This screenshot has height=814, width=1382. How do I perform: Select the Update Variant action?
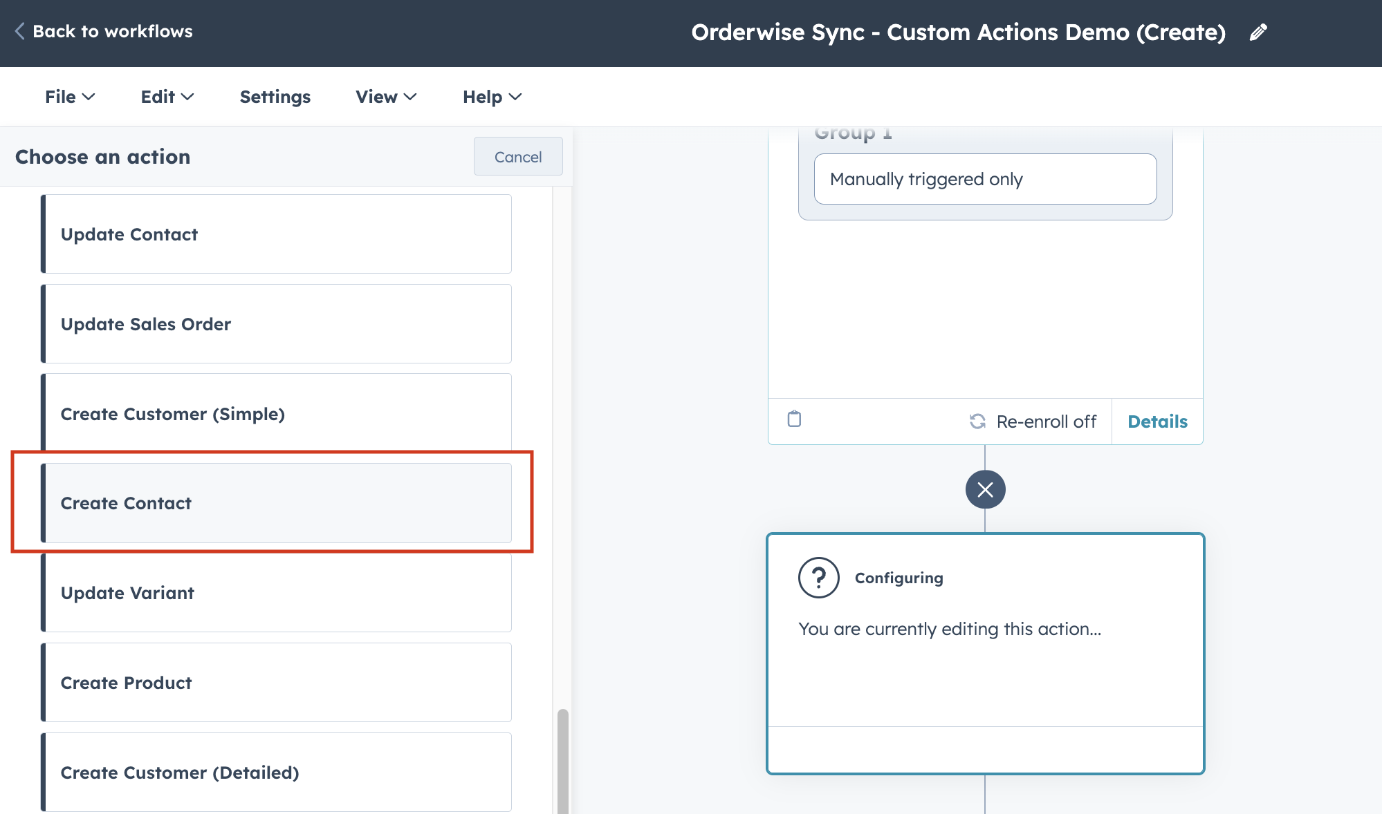coord(277,593)
